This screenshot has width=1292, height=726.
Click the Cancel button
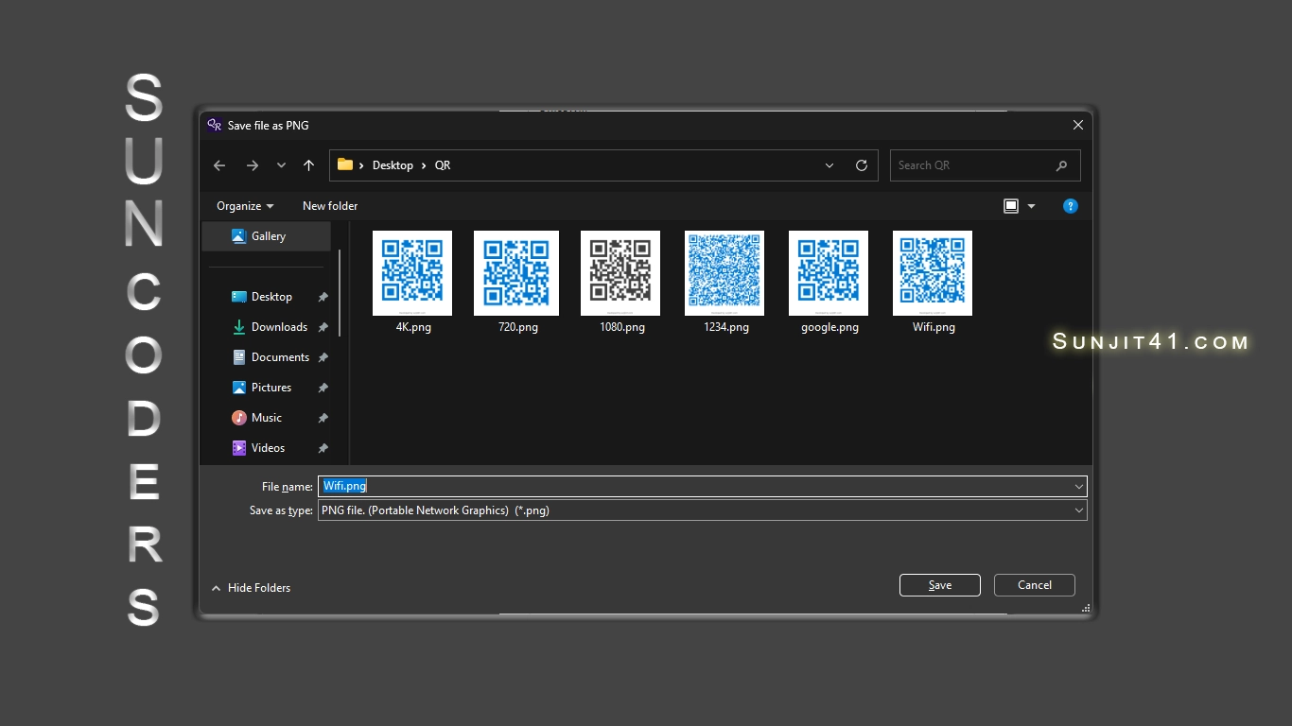[1035, 585]
